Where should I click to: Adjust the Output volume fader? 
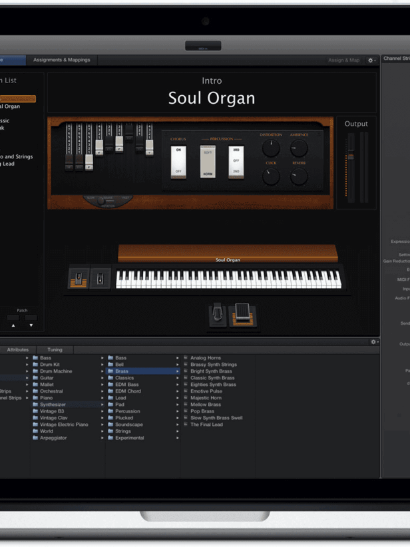point(351,156)
